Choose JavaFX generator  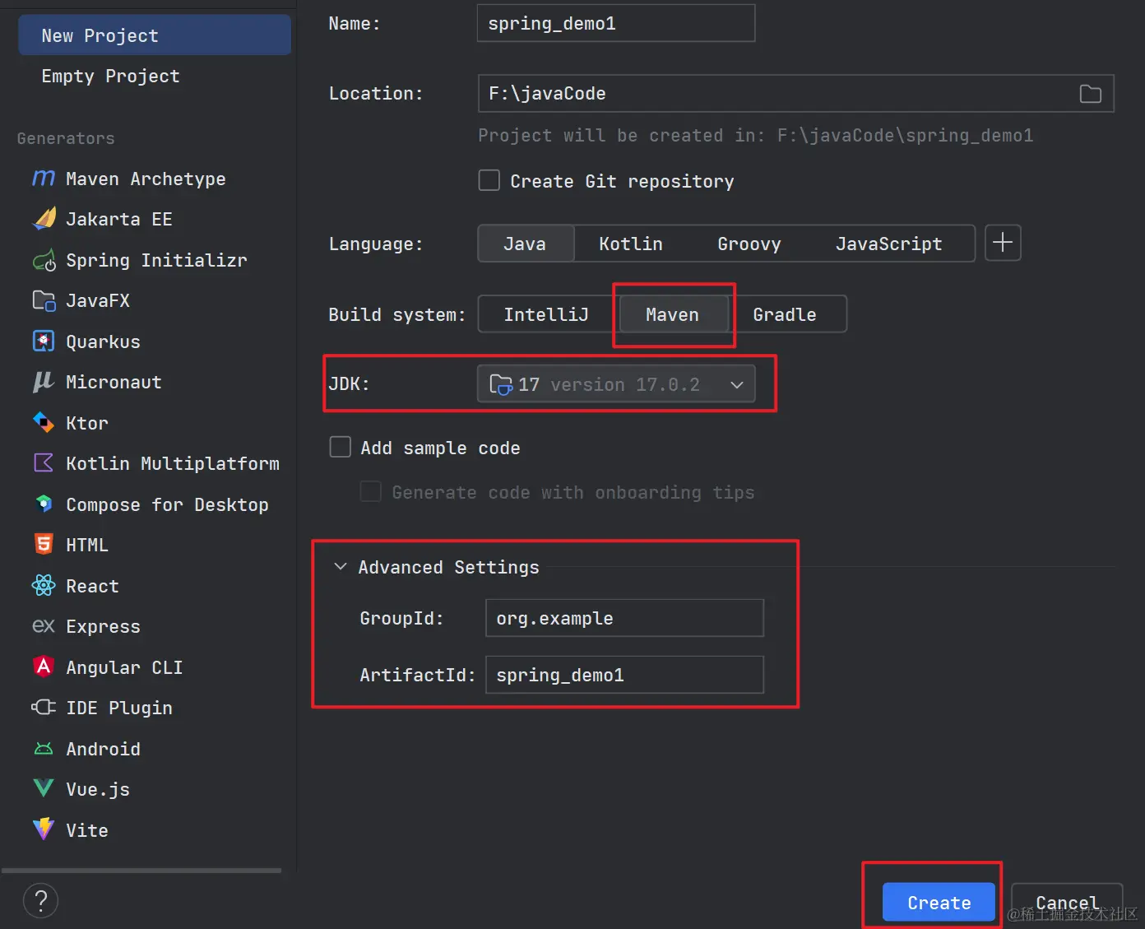(98, 300)
